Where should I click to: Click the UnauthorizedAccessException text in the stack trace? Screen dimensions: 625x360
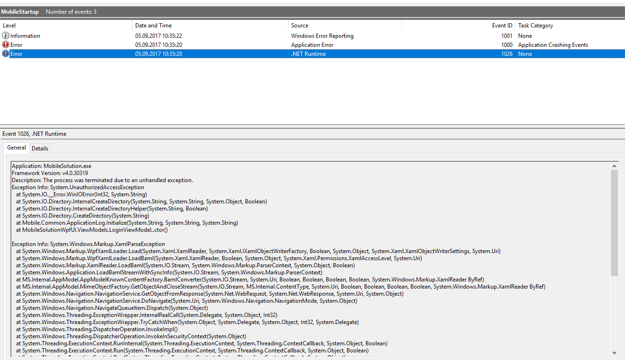point(103,187)
